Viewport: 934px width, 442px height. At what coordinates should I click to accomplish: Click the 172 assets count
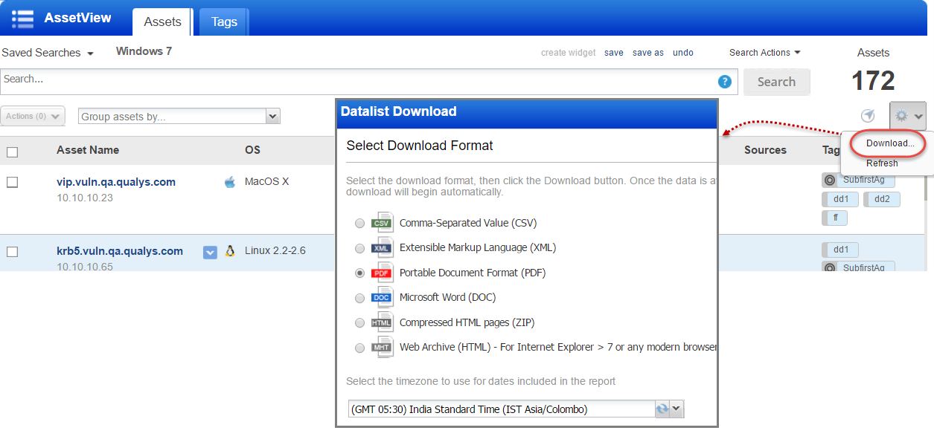point(873,81)
